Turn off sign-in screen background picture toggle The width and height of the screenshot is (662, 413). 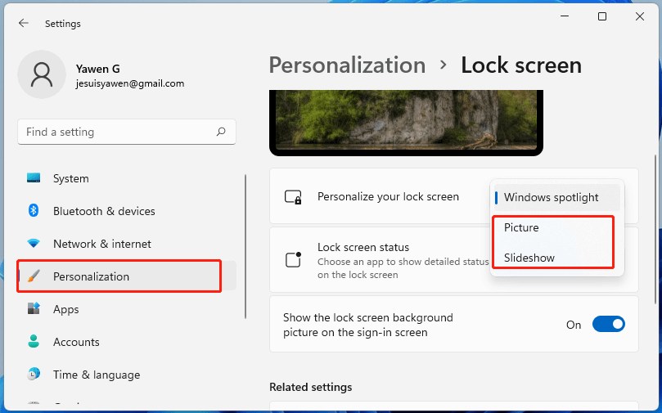coord(608,325)
